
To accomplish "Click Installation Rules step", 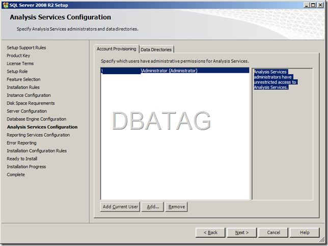I will (23, 87).
